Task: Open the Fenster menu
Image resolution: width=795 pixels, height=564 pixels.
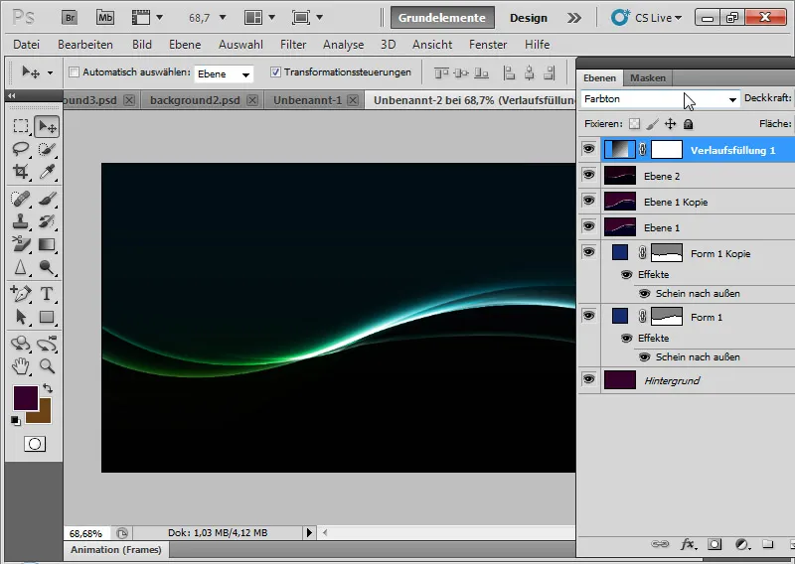Action: tap(488, 45)
